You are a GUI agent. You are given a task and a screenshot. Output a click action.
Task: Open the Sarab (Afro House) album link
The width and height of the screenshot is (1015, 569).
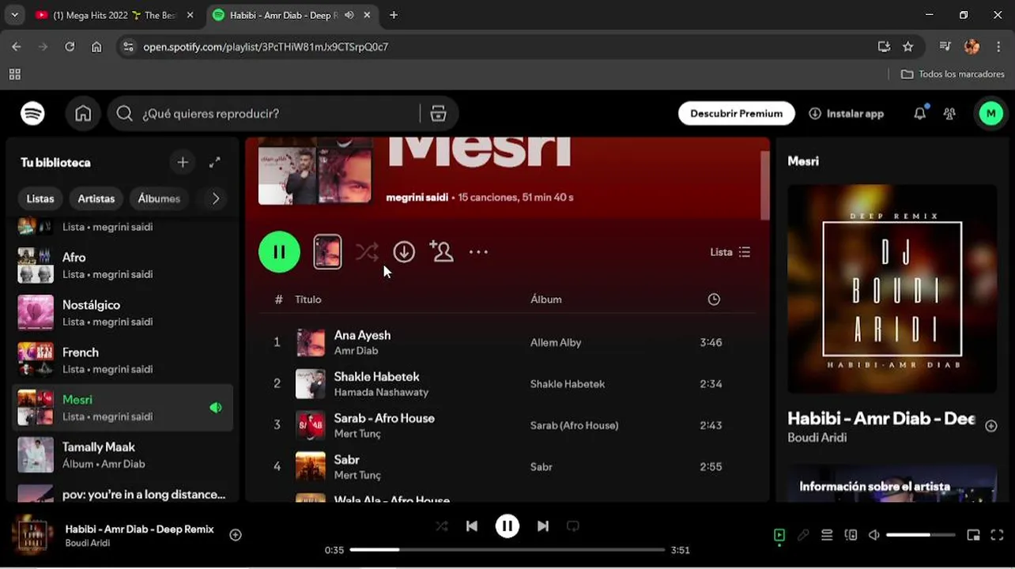coord(575,425)
